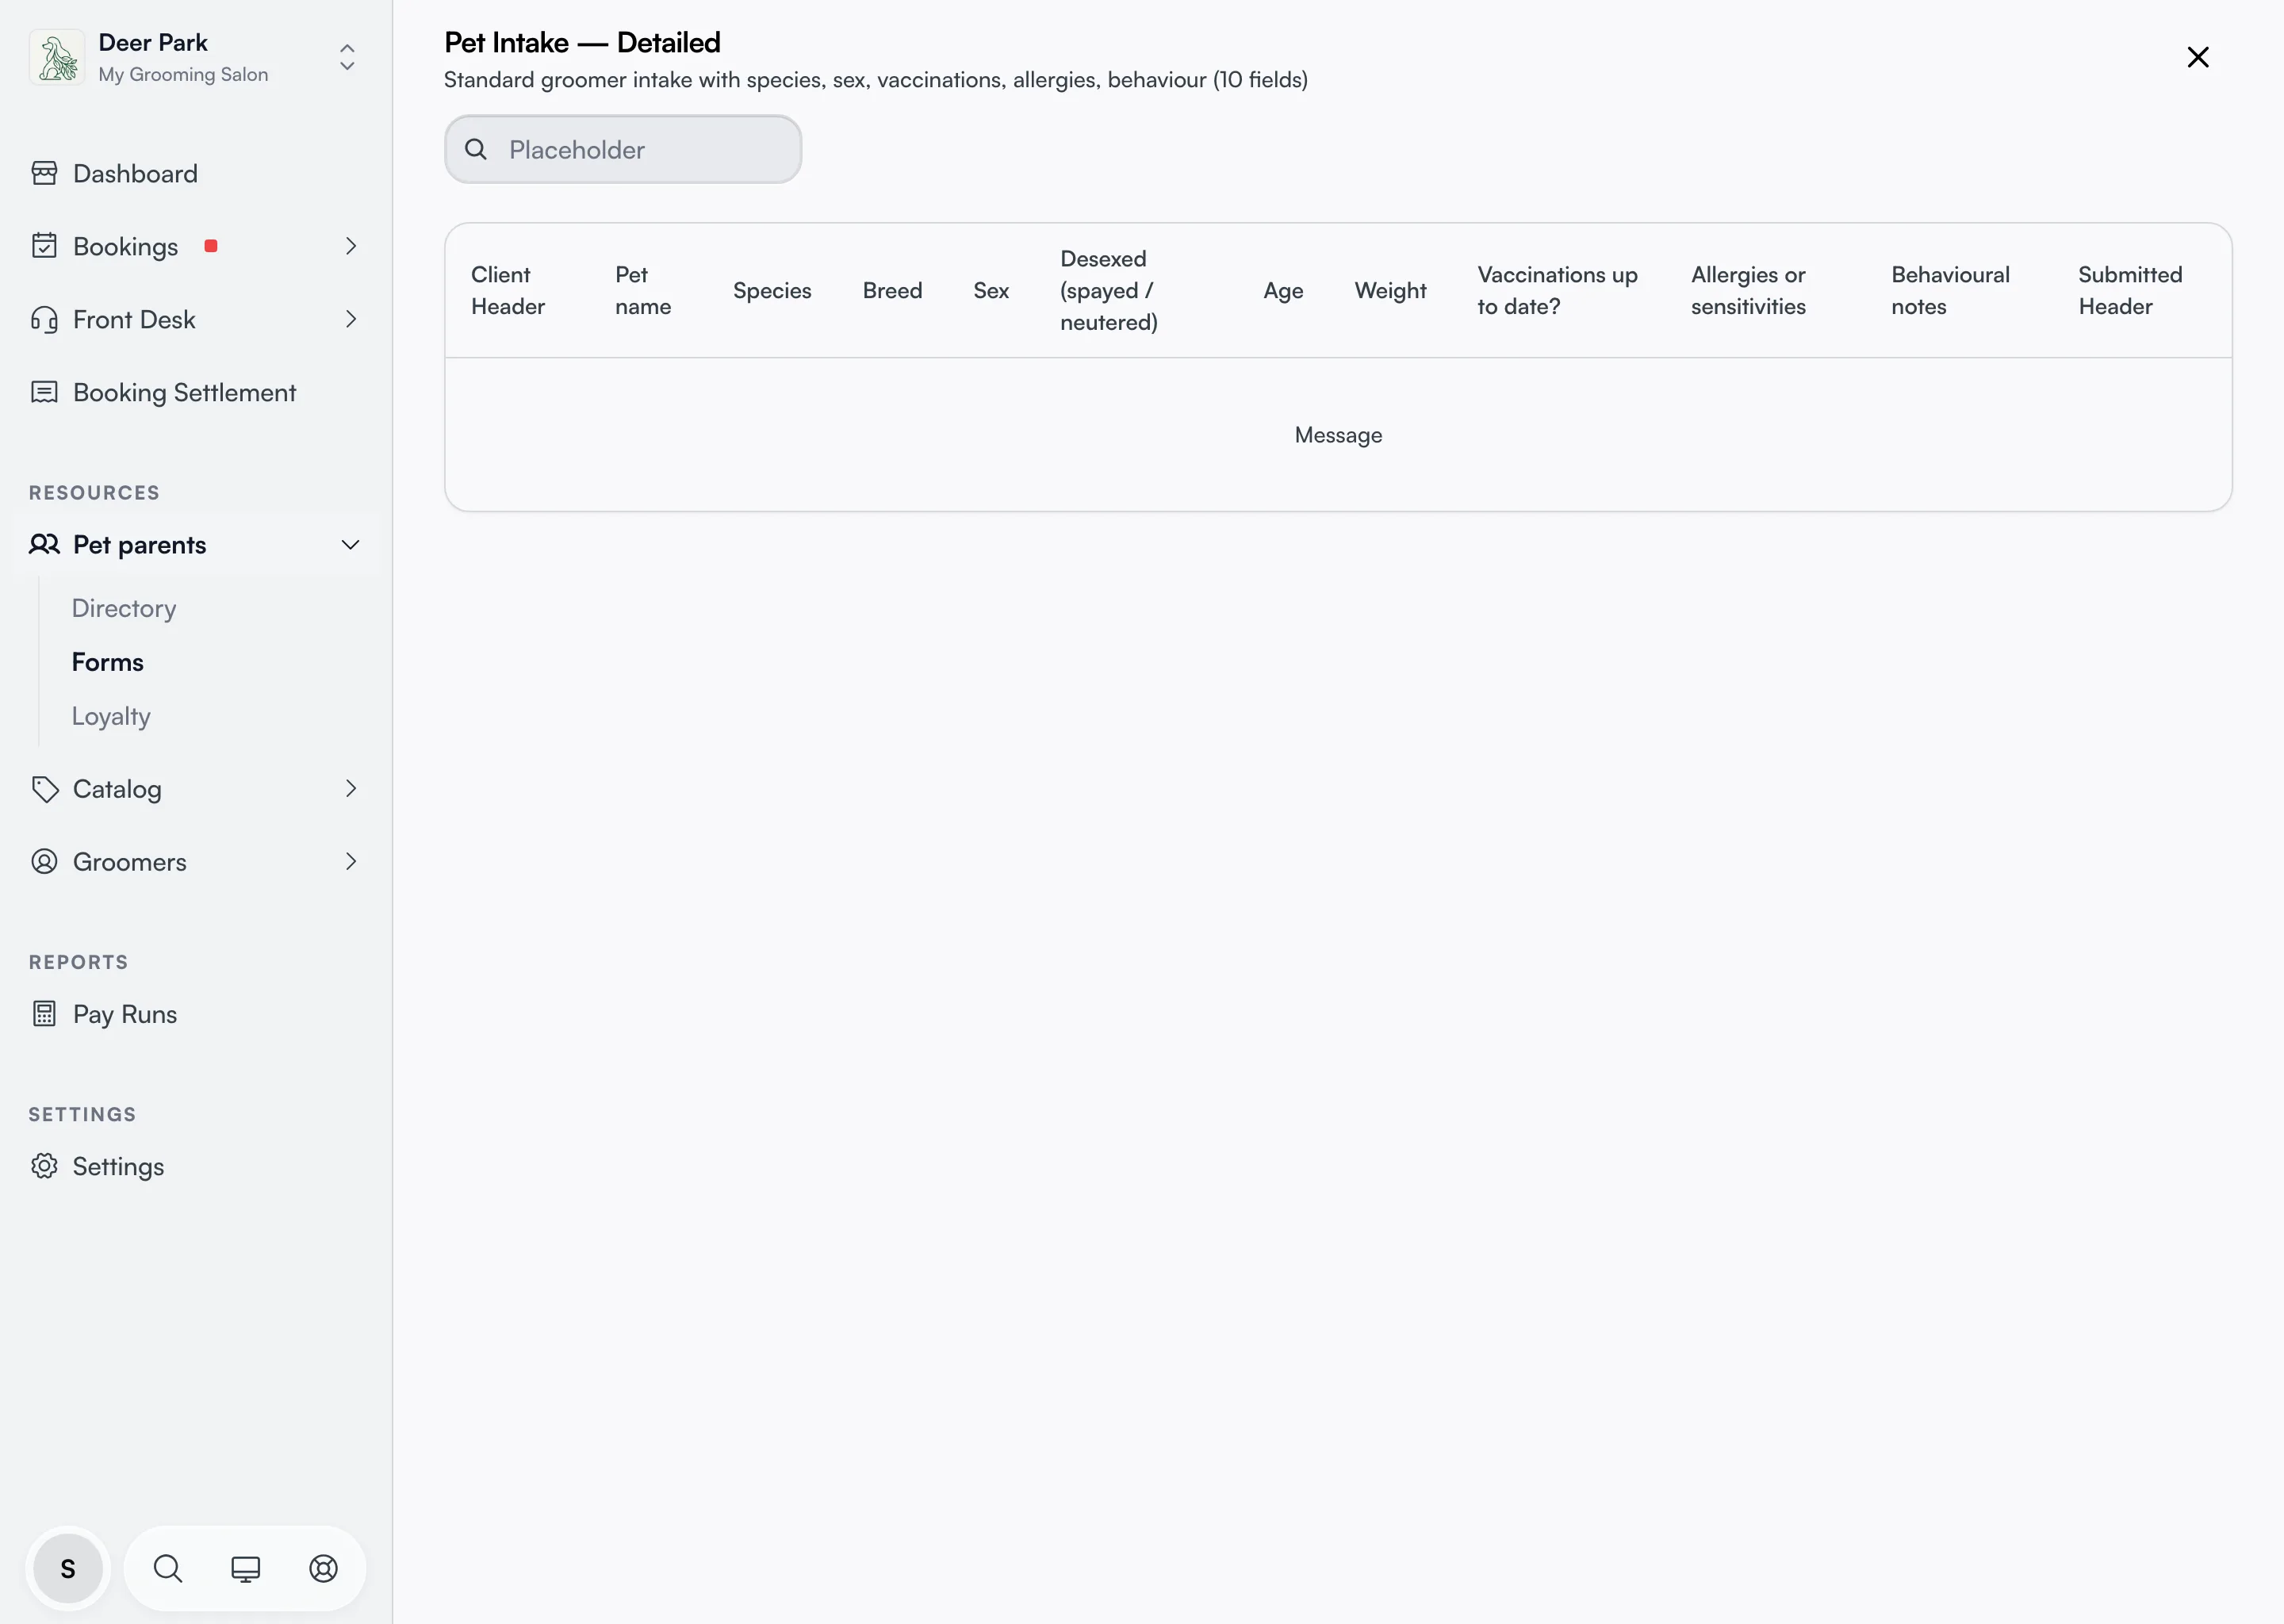
Task: Click the empty table Message text
Action: coord(1338,435)
